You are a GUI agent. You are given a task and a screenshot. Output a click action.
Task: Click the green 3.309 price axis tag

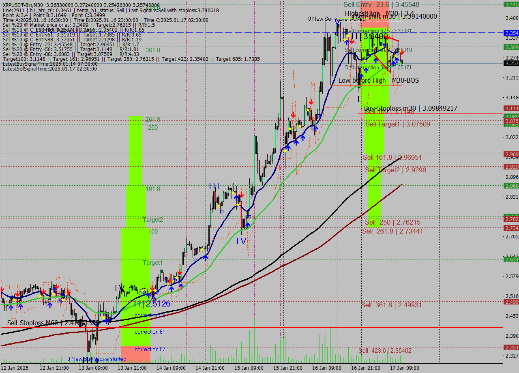(x=511, y=47)
